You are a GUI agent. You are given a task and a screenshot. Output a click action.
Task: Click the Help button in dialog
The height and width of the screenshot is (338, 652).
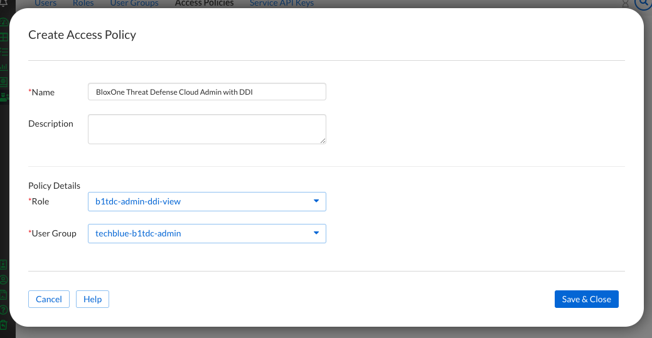coord(92,299)
